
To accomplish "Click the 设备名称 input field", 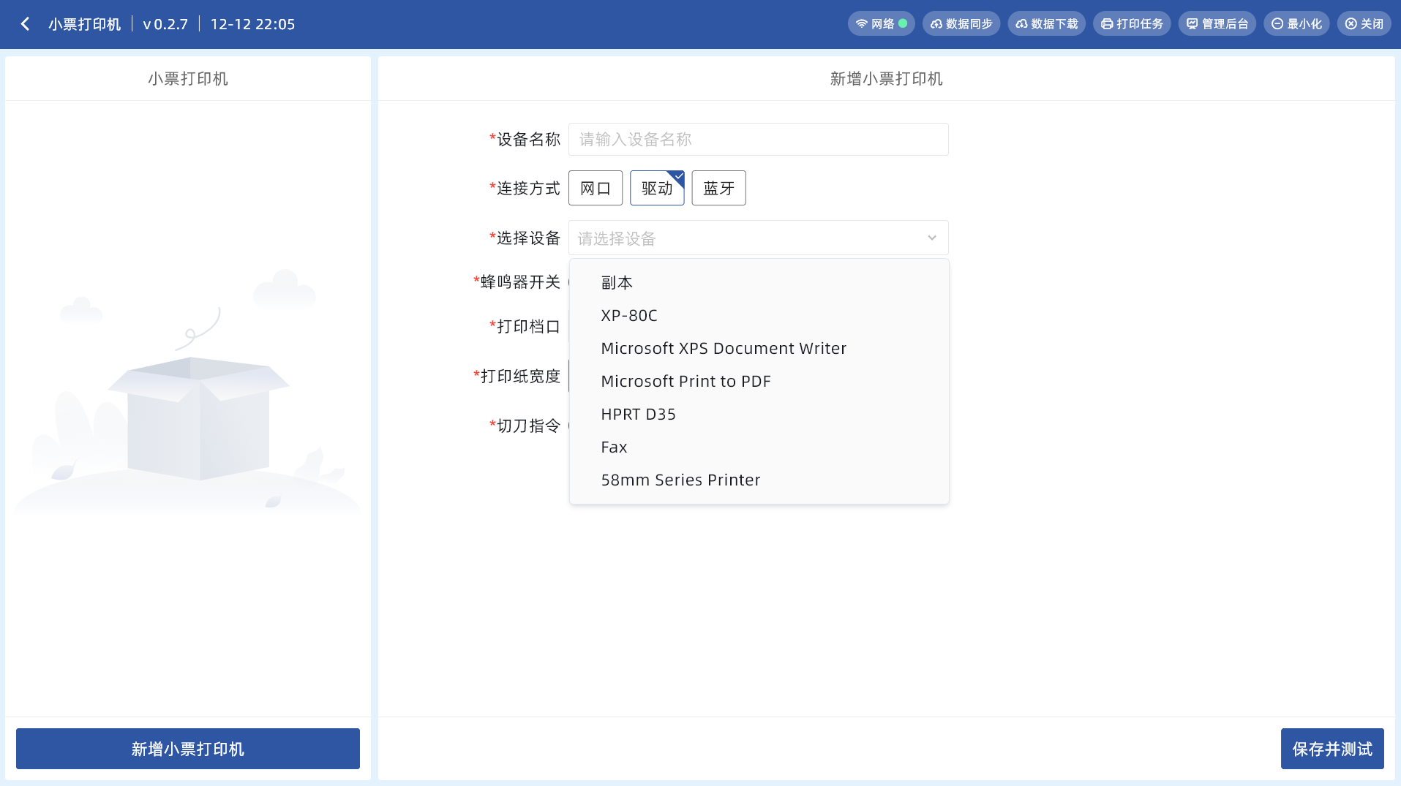I will [758, 140].
